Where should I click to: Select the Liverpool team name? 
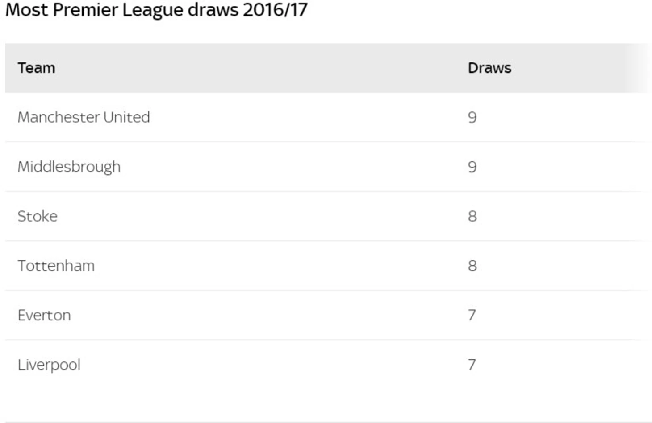coord(49,365)
